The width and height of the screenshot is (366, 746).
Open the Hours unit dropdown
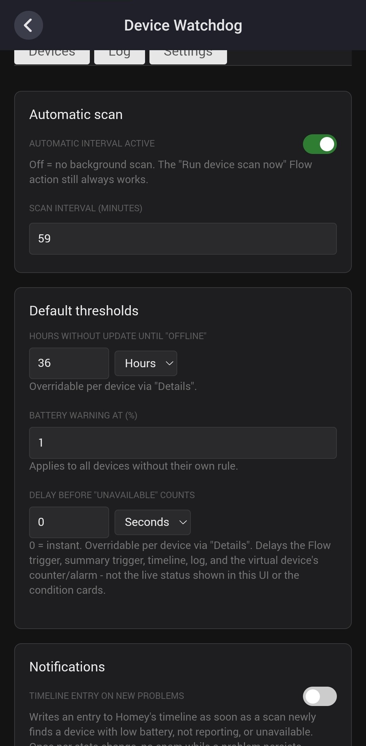pos(146,363)
